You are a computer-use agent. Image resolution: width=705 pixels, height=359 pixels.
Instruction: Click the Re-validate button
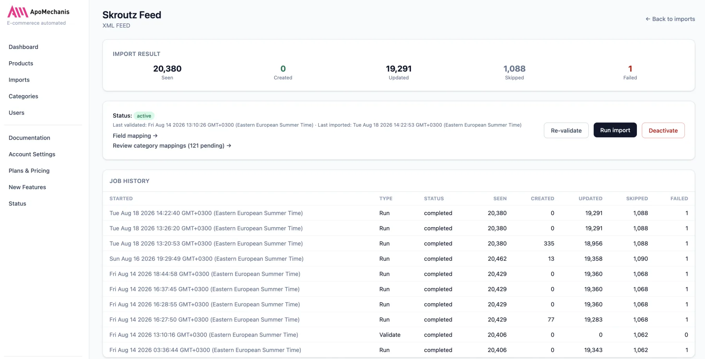566,130
